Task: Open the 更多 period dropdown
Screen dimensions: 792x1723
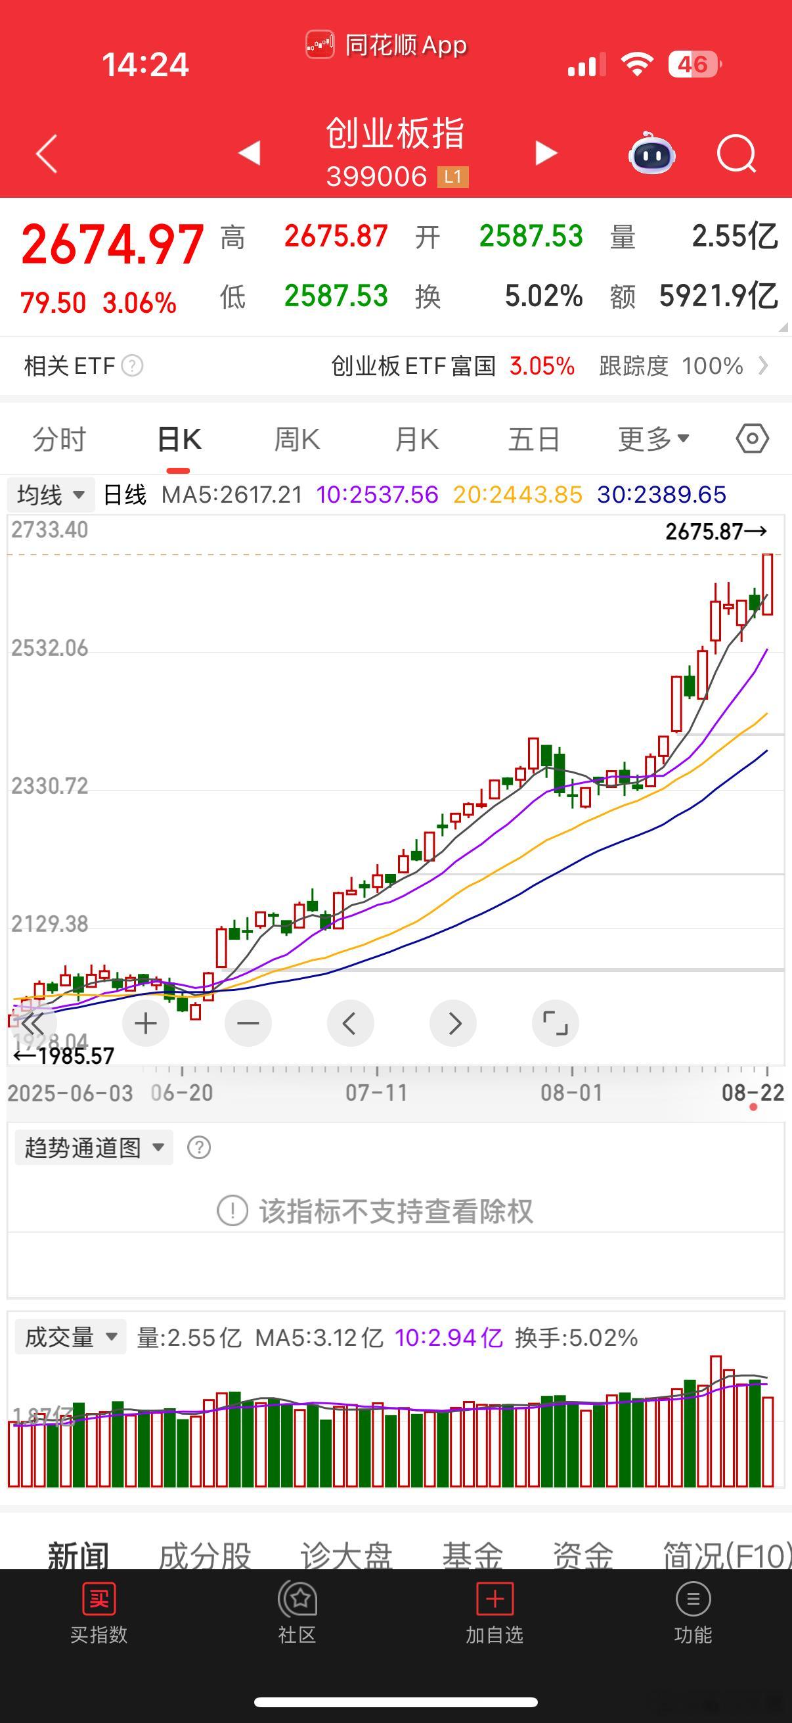Action: point(653,439)
